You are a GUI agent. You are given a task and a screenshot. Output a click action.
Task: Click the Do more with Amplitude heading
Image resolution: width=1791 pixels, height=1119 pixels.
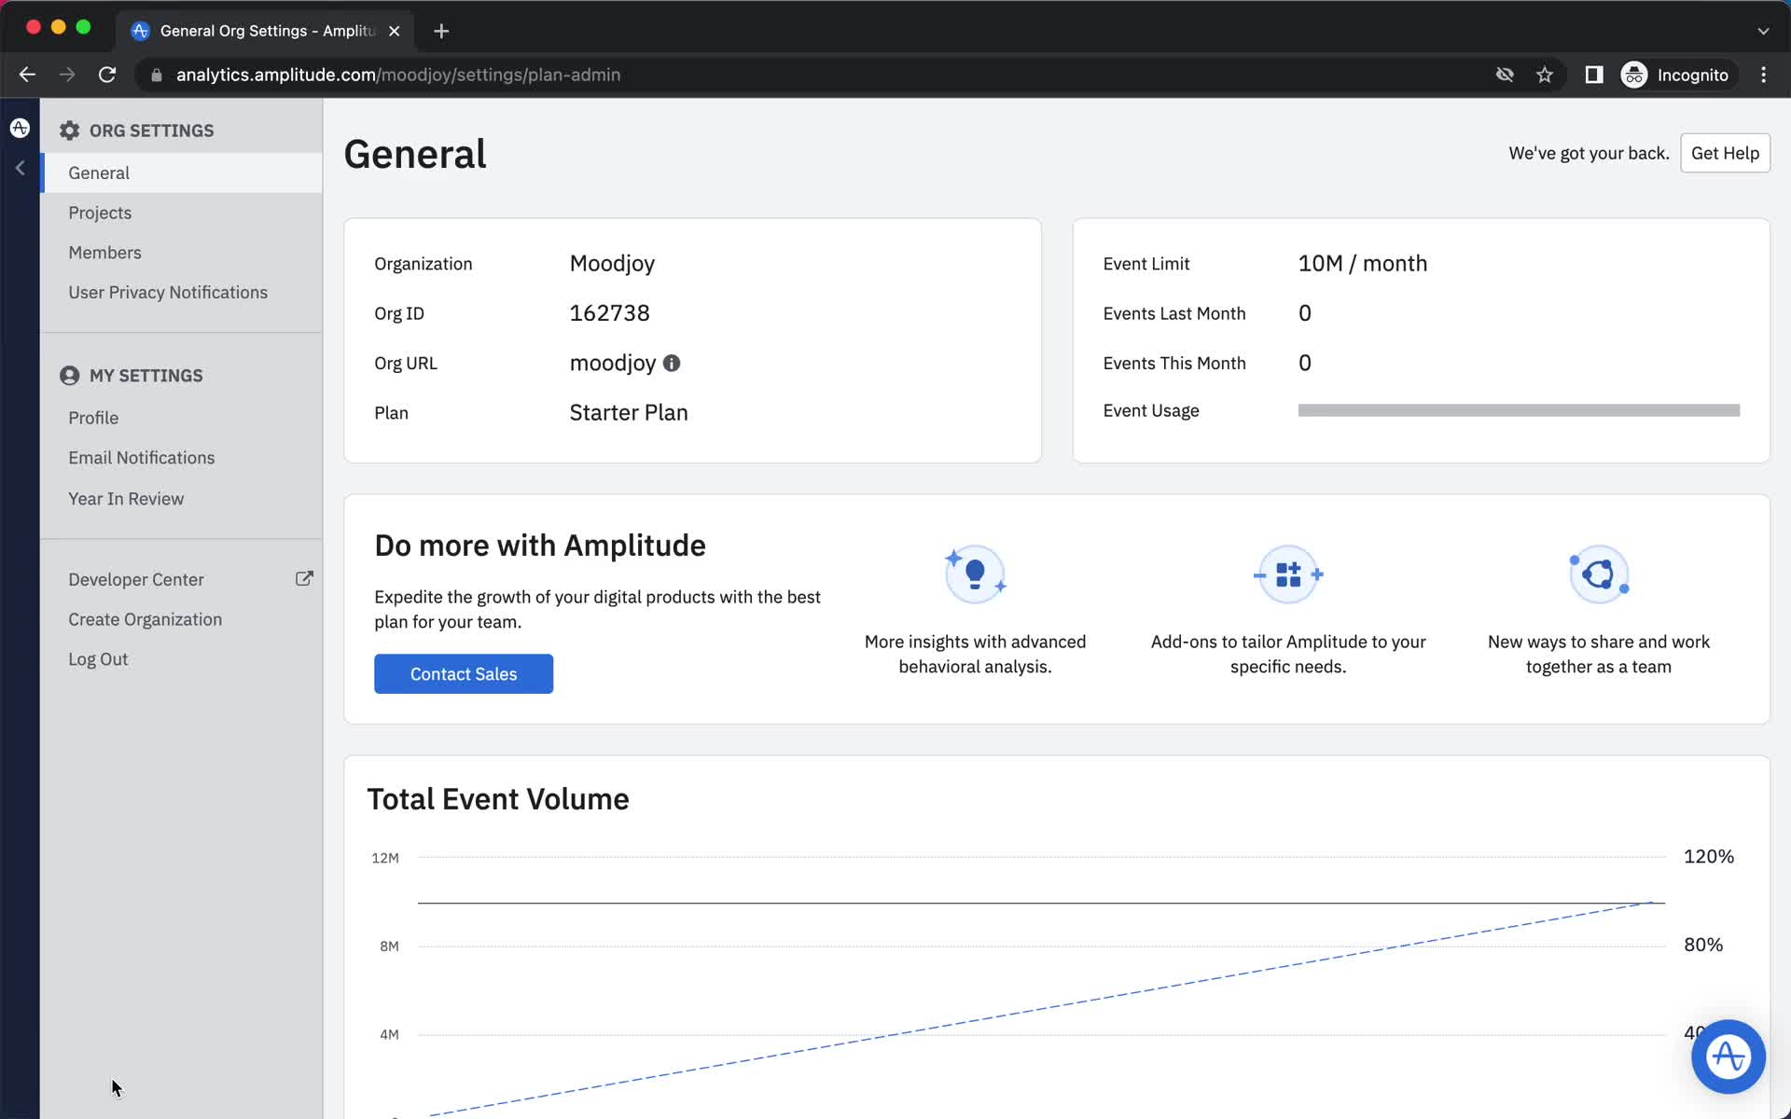click(x=540, y=546)
